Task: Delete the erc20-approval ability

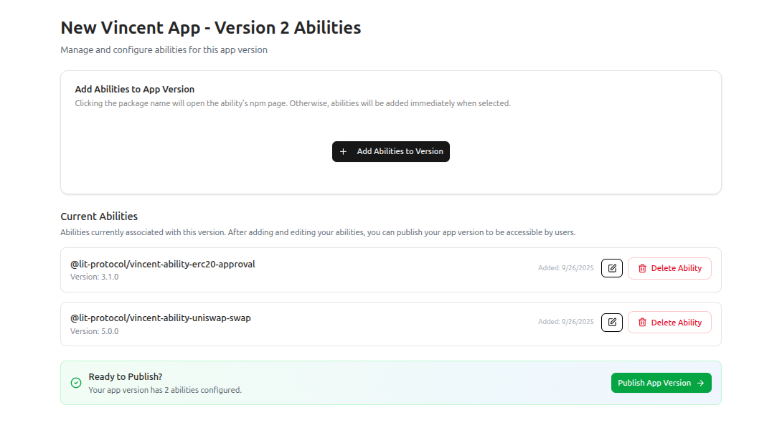Action: click(669, 268)
